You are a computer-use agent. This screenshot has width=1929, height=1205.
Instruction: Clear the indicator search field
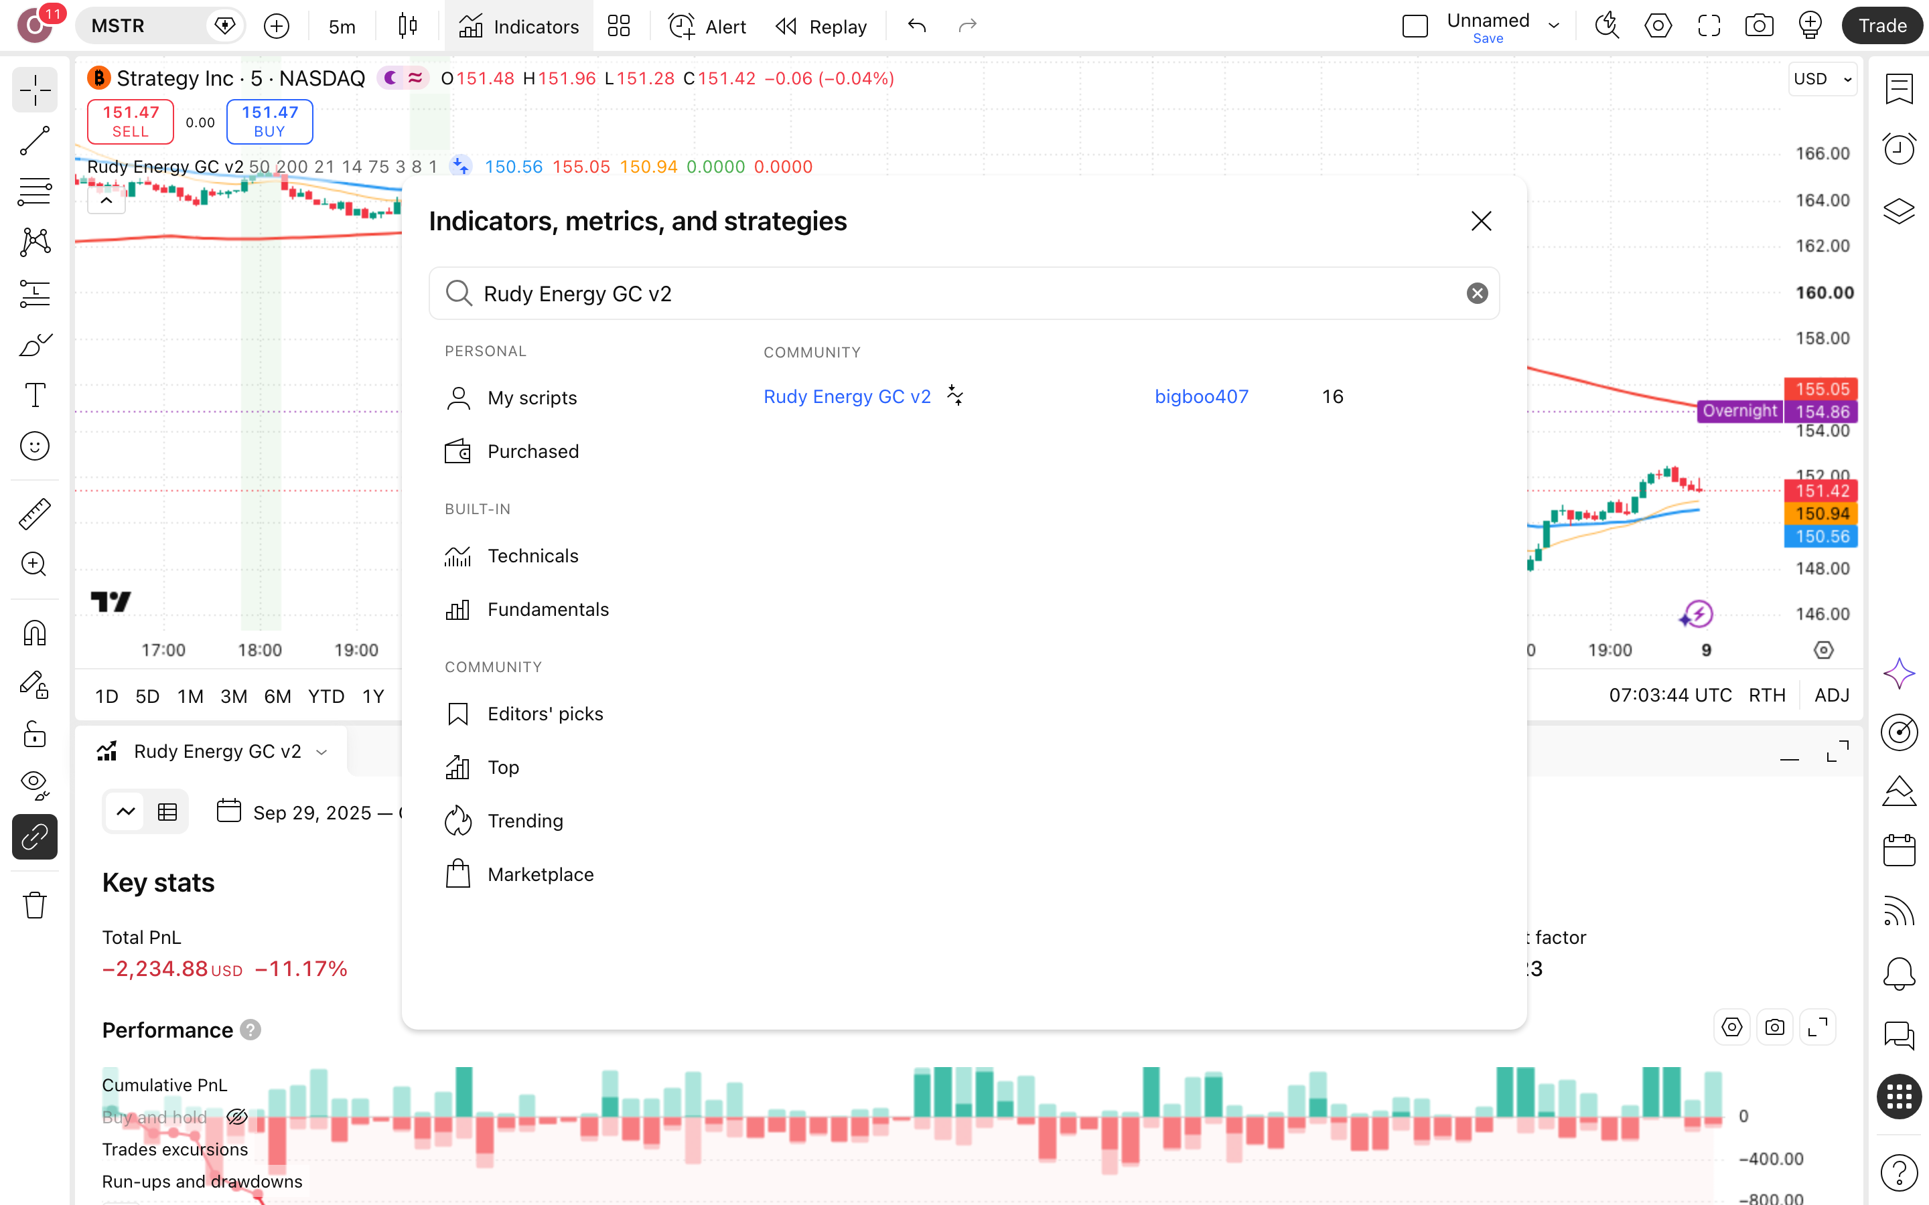click(x=1477, y=293)
